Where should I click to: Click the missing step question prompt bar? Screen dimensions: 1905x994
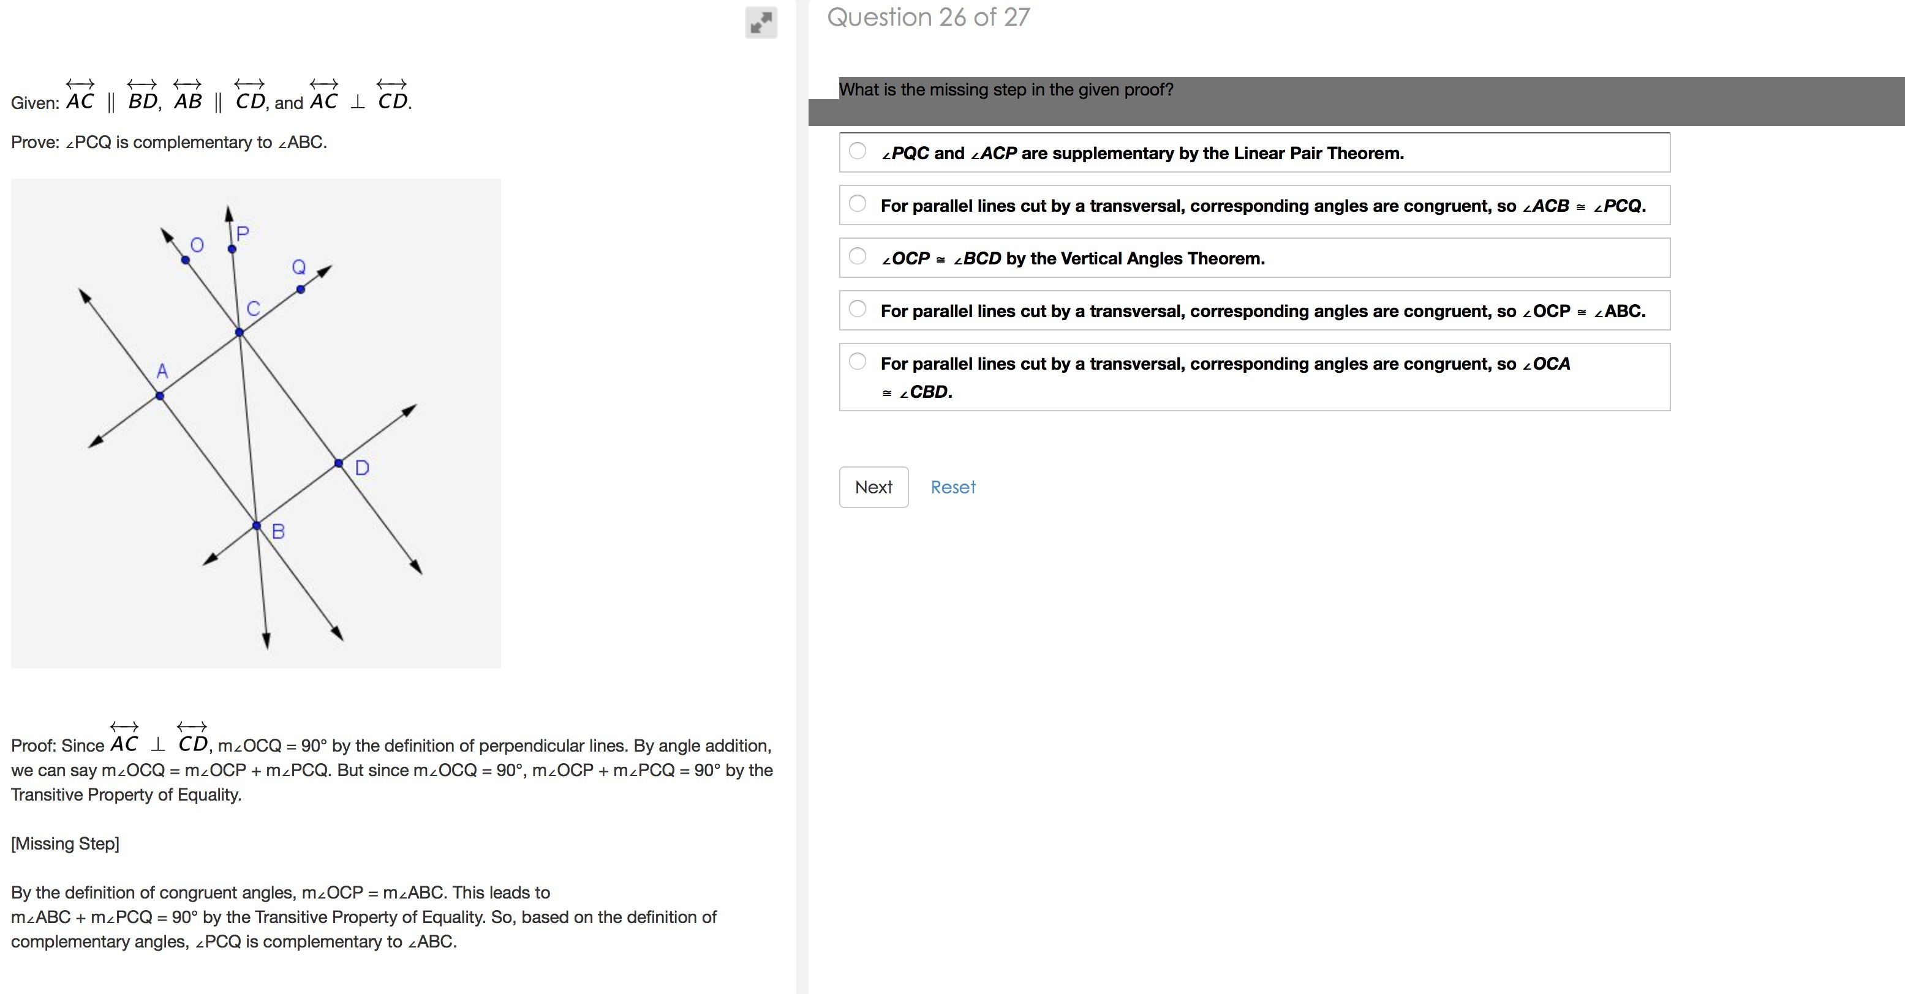pos(1356,101)
